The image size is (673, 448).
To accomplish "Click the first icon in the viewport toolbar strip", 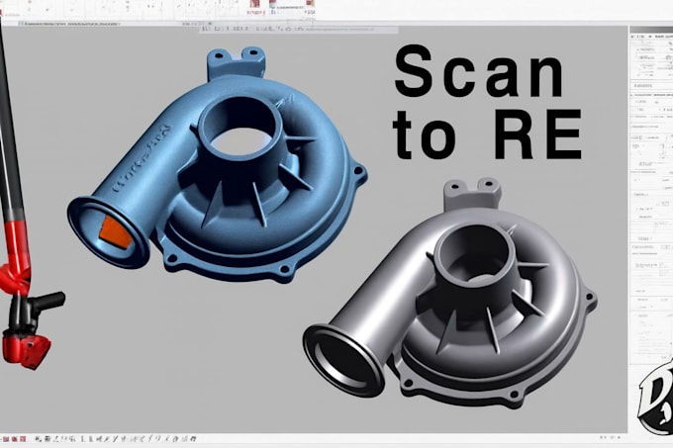I will (x=205, y=29).
